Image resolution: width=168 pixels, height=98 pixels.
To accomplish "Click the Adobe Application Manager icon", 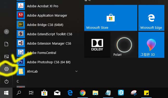I will tap(21, 15).
